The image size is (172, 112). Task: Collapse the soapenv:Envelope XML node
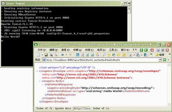(37, 71)
